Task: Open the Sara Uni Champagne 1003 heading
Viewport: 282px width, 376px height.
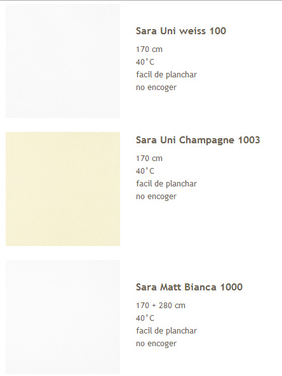Action: (x=198, y=140)
